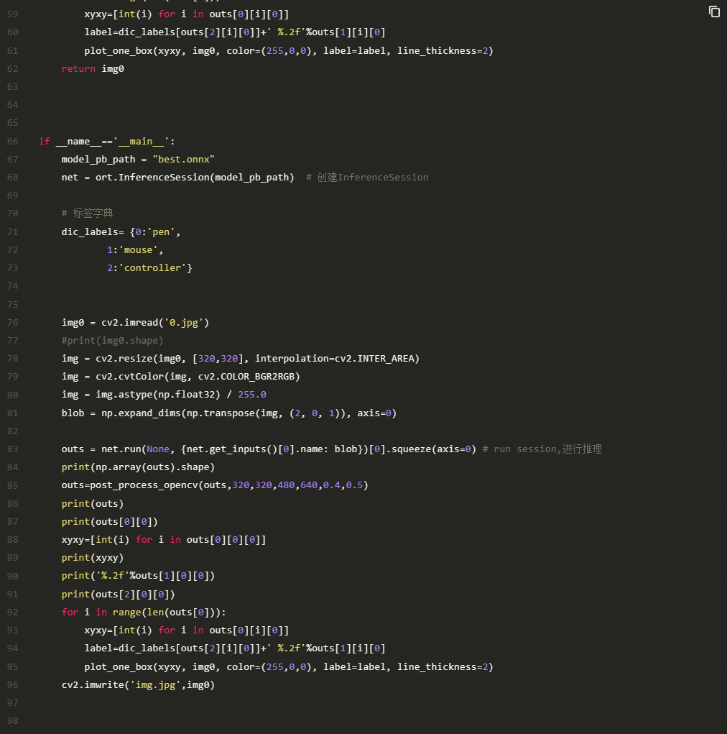Click 'line_thickness=2' on line 95
727x734 pixels.
coord(443,667)
